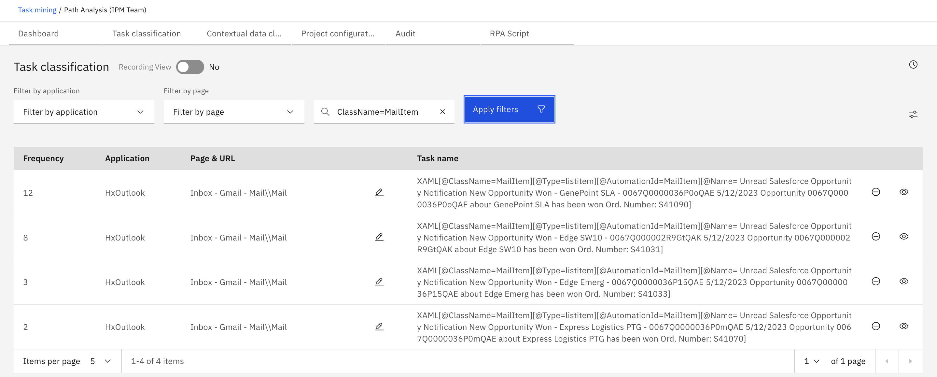The image size is (937, 377).
Task: Toggle the Recording View switch
Action: tap(190, 67)
